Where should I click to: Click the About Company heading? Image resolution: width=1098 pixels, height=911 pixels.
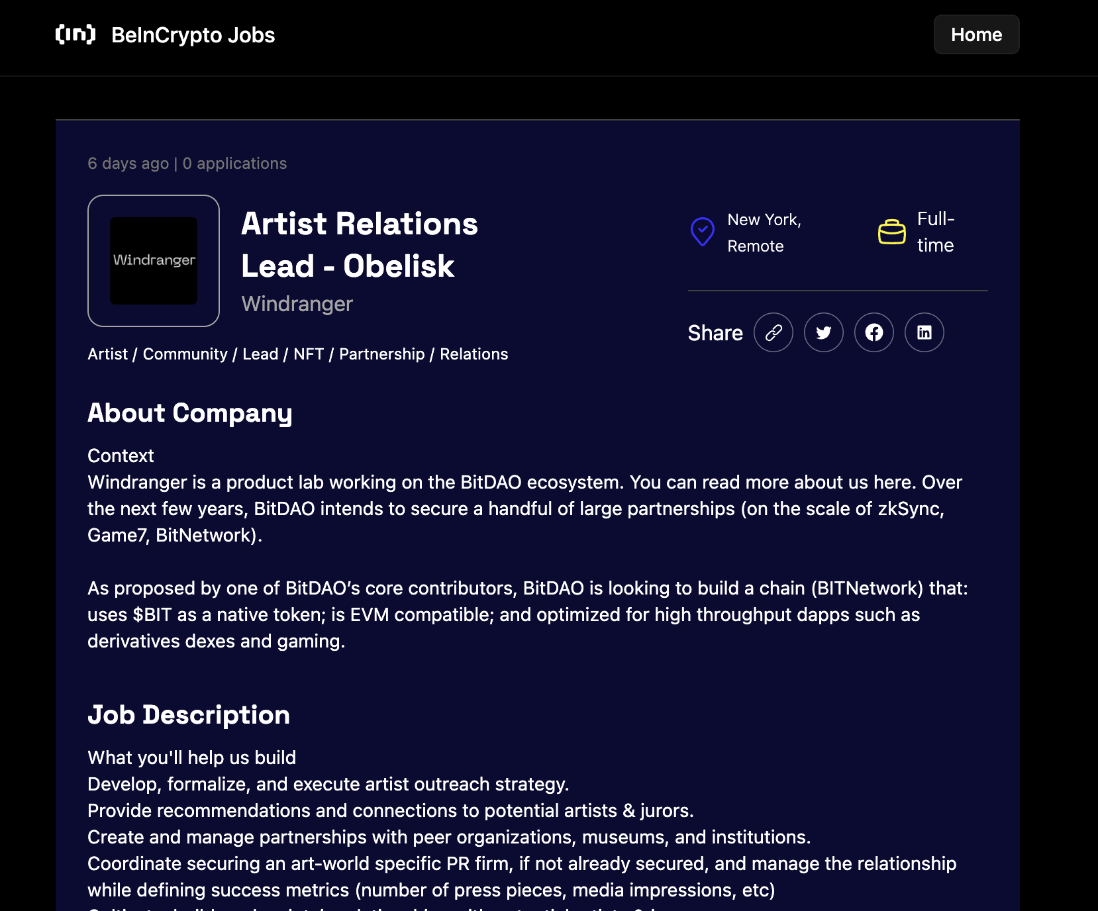point(189,413)
